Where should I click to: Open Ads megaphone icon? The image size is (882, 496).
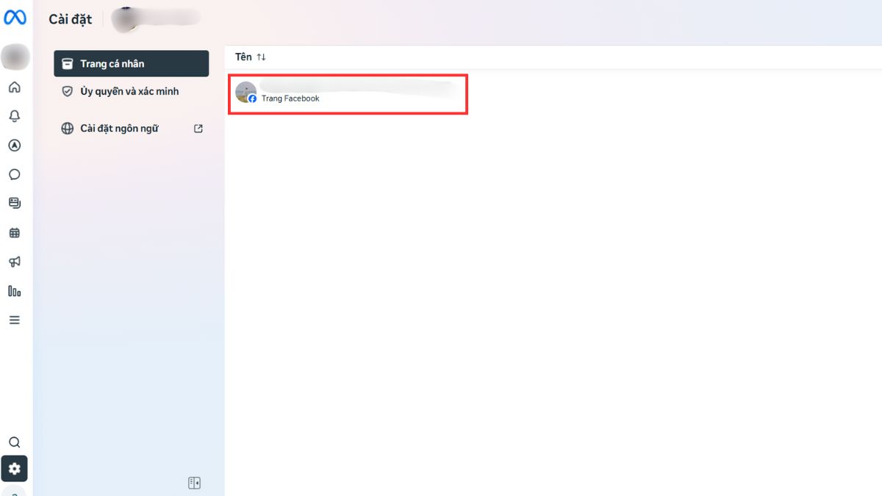pos(14,262)
